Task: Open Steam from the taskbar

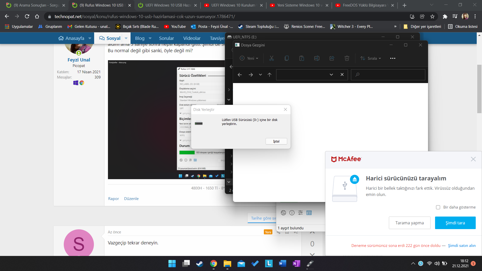Action: 200,263
